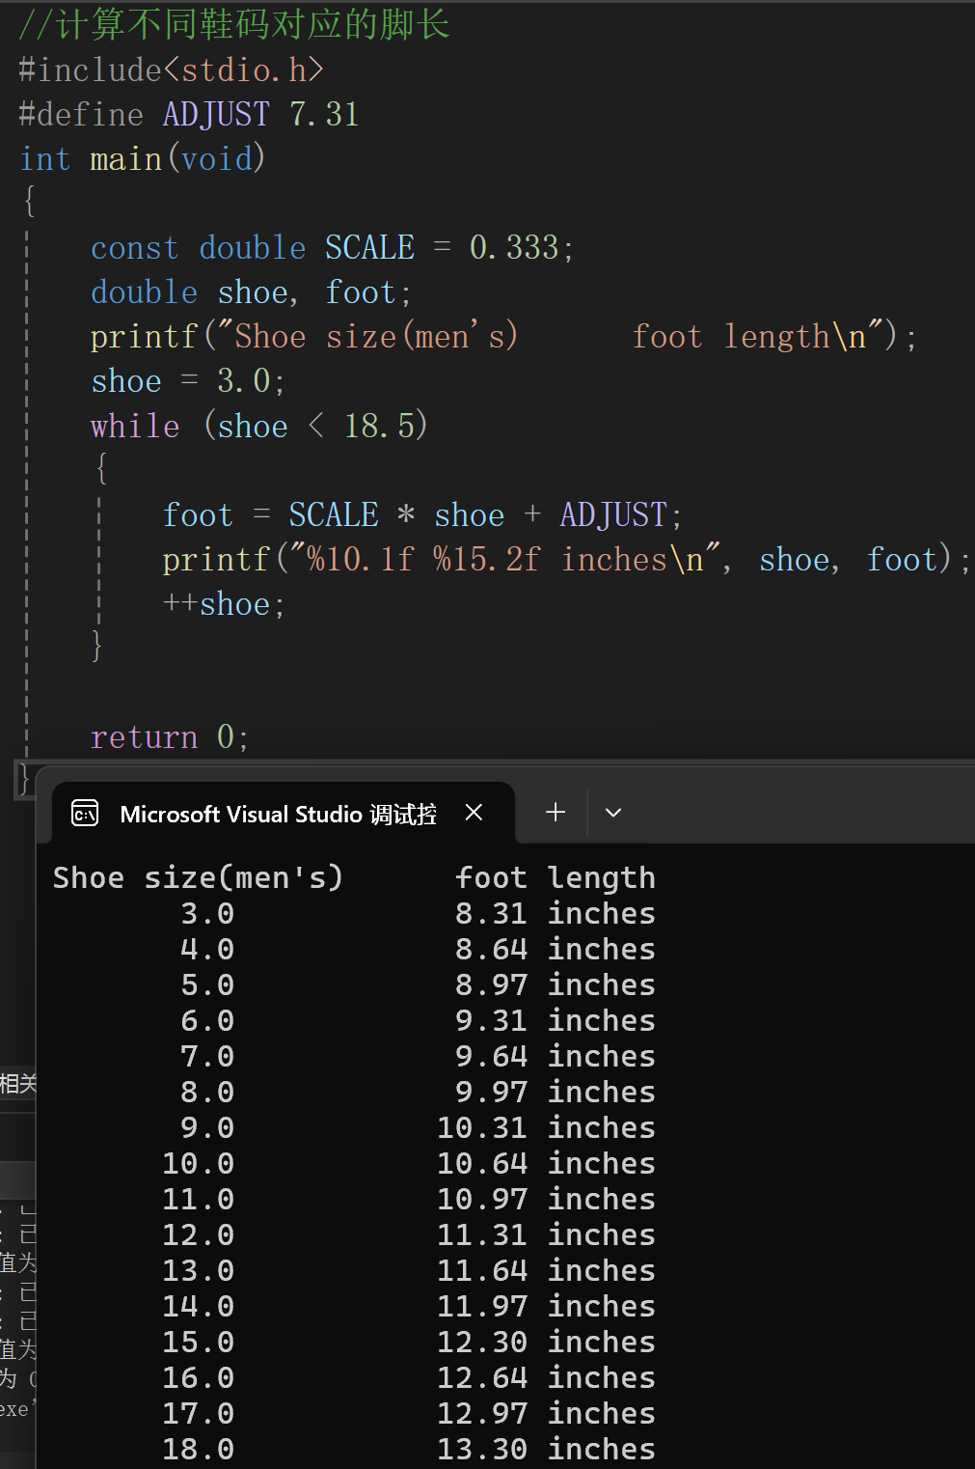Click the SCALE constant in the const double declaration

369,248
